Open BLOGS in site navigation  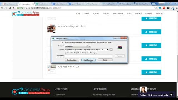[x=129, y=14]
